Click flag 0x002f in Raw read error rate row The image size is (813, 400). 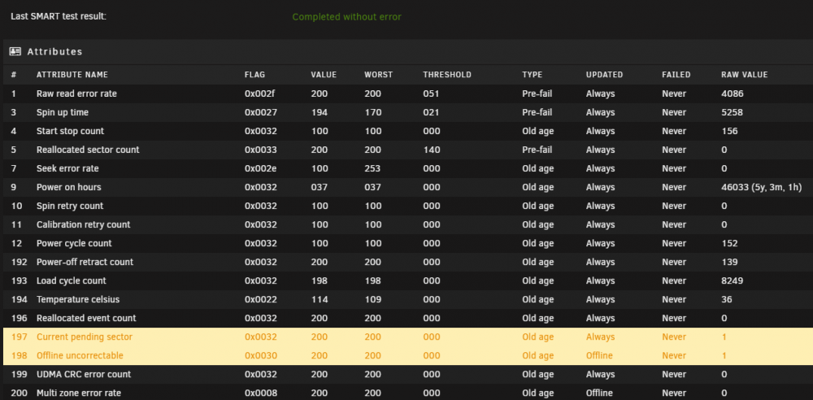click(x=259, y=94)
